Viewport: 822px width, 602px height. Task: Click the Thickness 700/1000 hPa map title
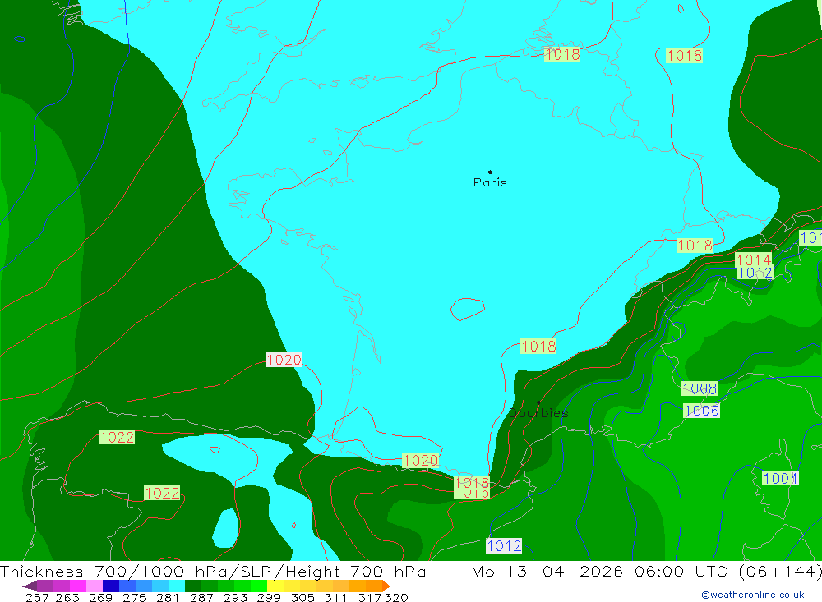(213, 571)
